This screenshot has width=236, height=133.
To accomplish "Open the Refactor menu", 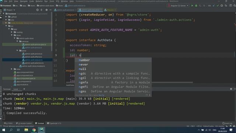I will [39, 1].
